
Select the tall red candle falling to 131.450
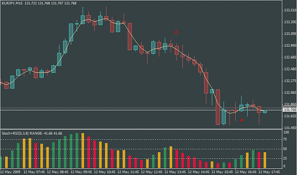[218, 107]
